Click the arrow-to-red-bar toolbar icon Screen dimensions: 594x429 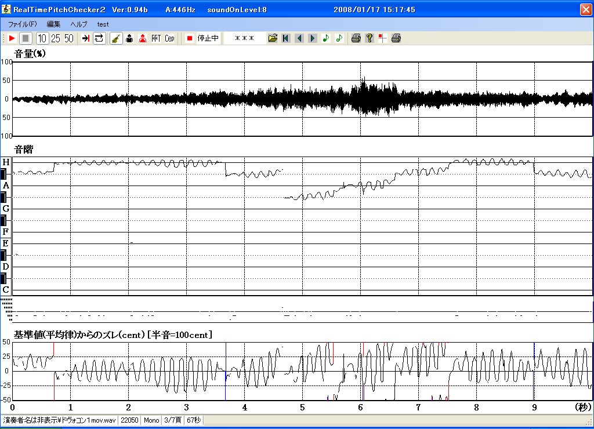(x=86, y=38)
